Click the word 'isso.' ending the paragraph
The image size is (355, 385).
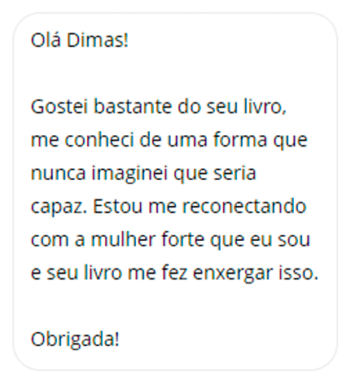298,273
